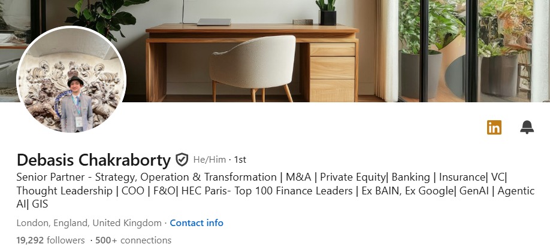
Task: Click the "M&A" text in headline
Action: click(299, 177)
